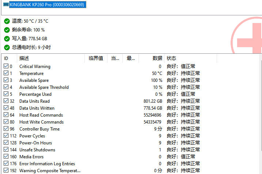This screenshot has width=262, height=174.
Task: Sort by the 当... column header
Action: [x=115, y=58]
